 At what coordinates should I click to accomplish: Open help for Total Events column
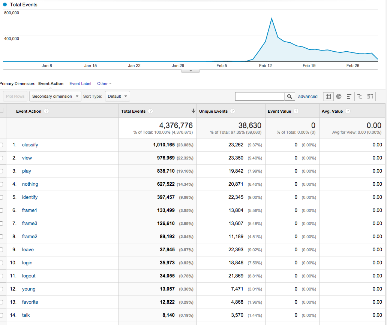pos(150,111)
